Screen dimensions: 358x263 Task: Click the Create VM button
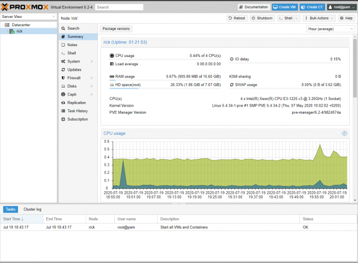click(x=284, y=7)
